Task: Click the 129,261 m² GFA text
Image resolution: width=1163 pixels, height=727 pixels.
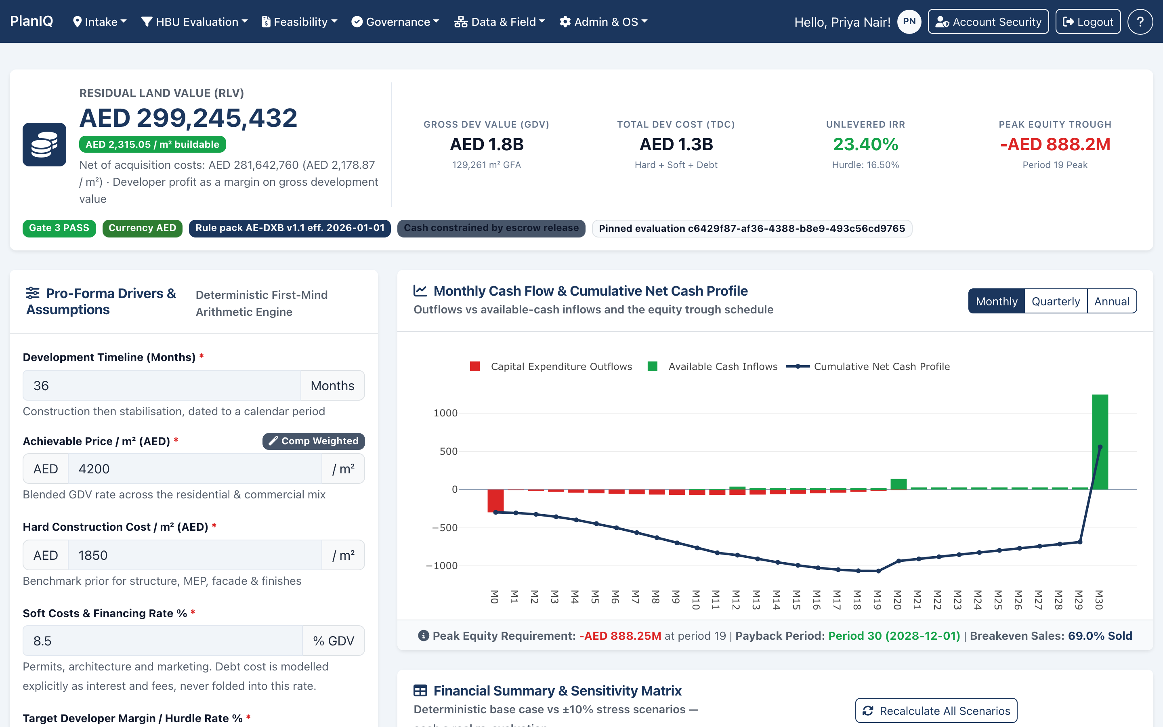Action: 486,165
